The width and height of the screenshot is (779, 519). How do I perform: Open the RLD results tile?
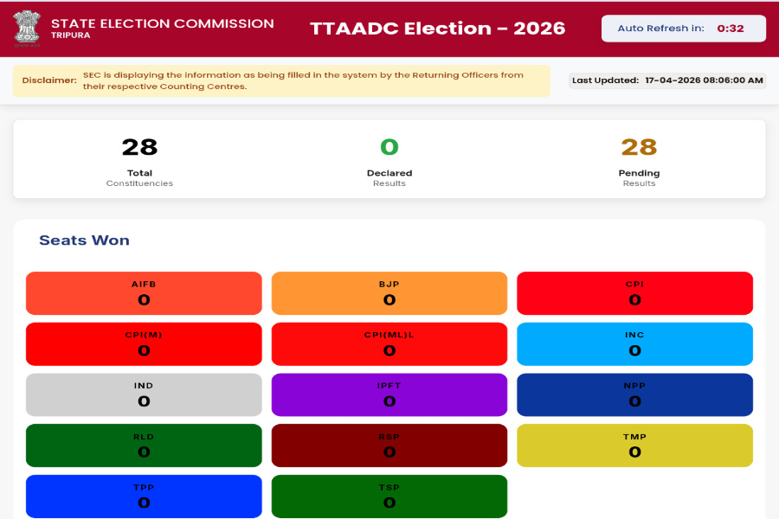tap(144, 445)
